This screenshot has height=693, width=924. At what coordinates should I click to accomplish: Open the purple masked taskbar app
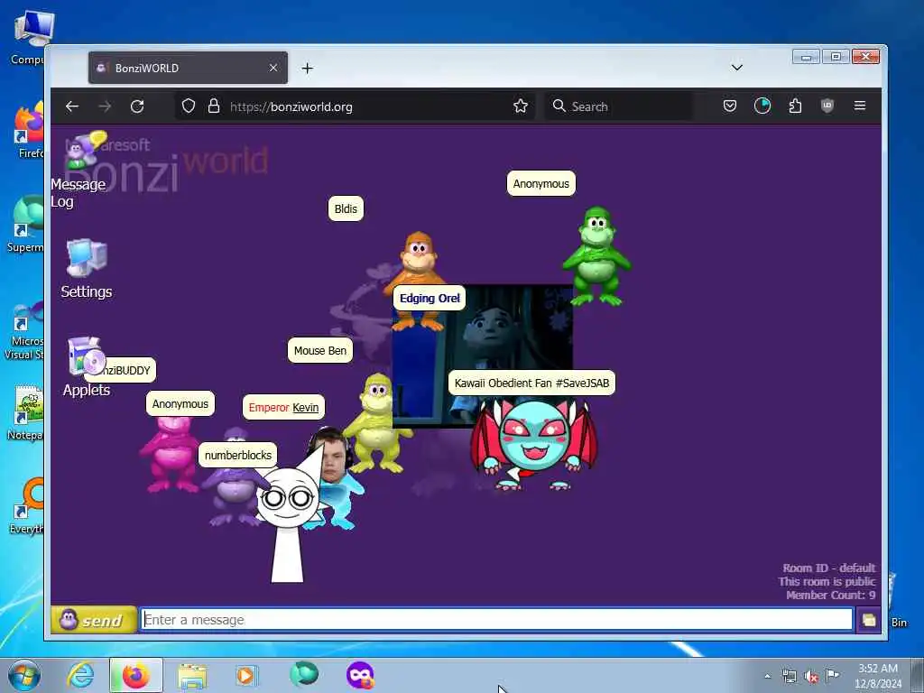click(360, 675)
